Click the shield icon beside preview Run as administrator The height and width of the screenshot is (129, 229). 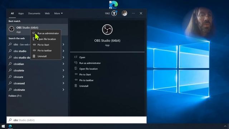pyautogui.click(x=76, y=63)
